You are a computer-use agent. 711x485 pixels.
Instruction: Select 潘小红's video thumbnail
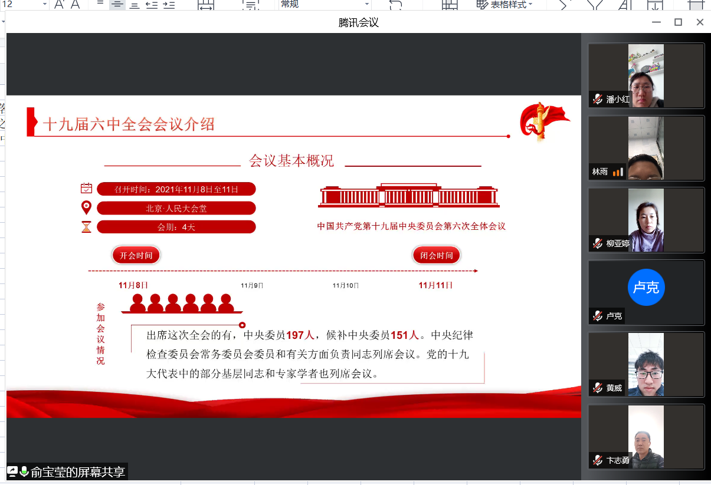[x=646, y=75]
